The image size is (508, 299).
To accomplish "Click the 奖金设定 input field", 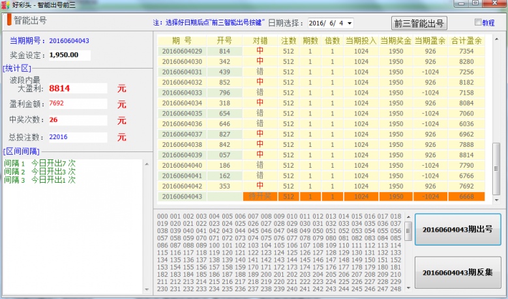I will 69,55.
